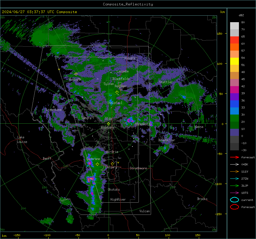Screen dimensions: 256x239
Task: Click the Okotoks label
Action: [114, 190]
